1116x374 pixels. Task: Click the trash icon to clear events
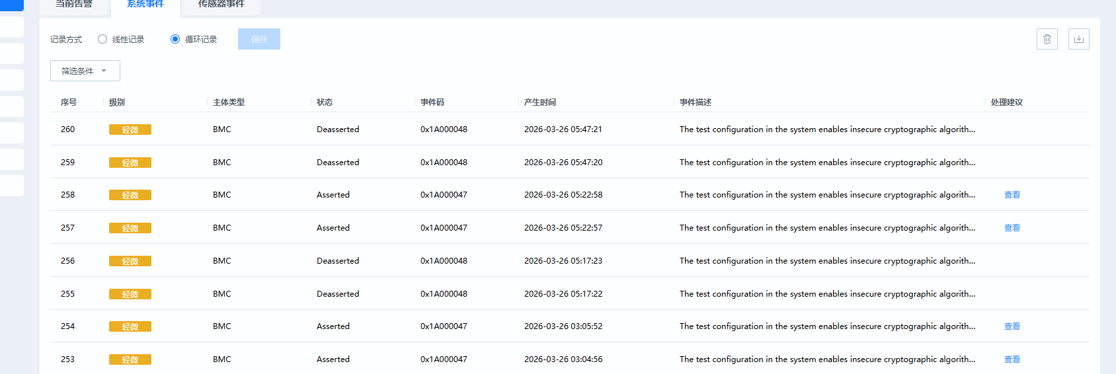(1047, 39)
